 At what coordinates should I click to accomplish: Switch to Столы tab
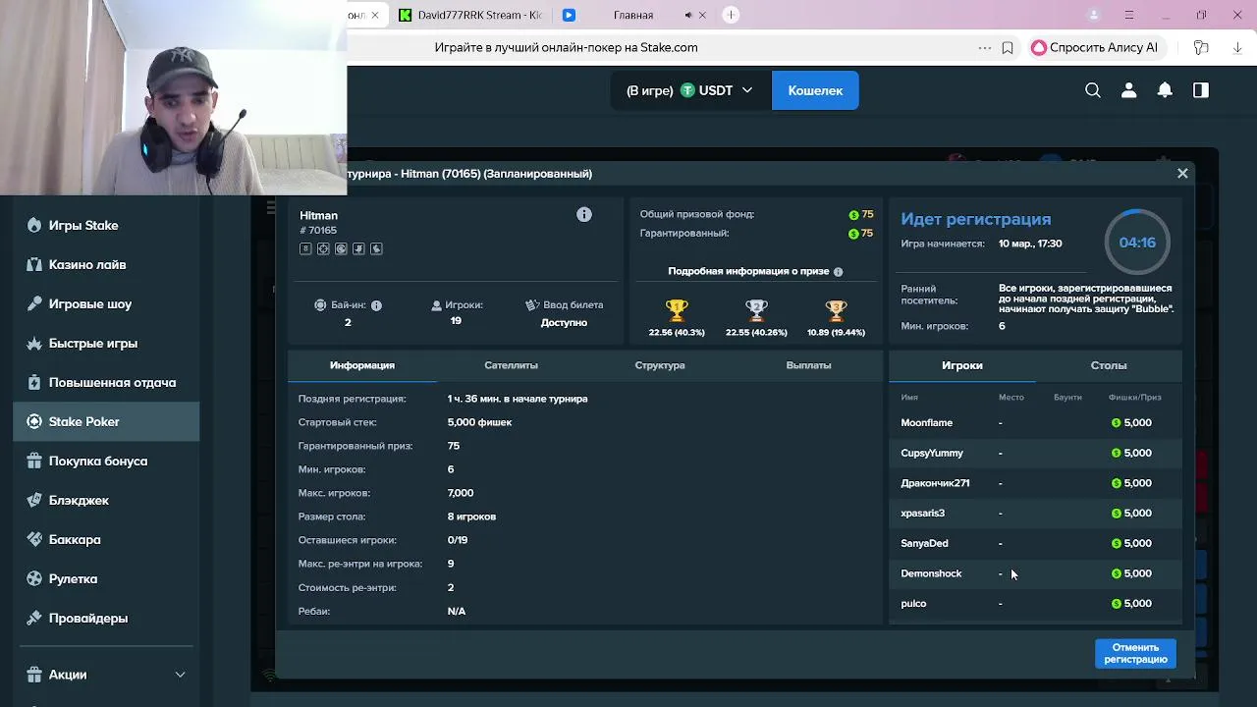[x=1109, y=365]
